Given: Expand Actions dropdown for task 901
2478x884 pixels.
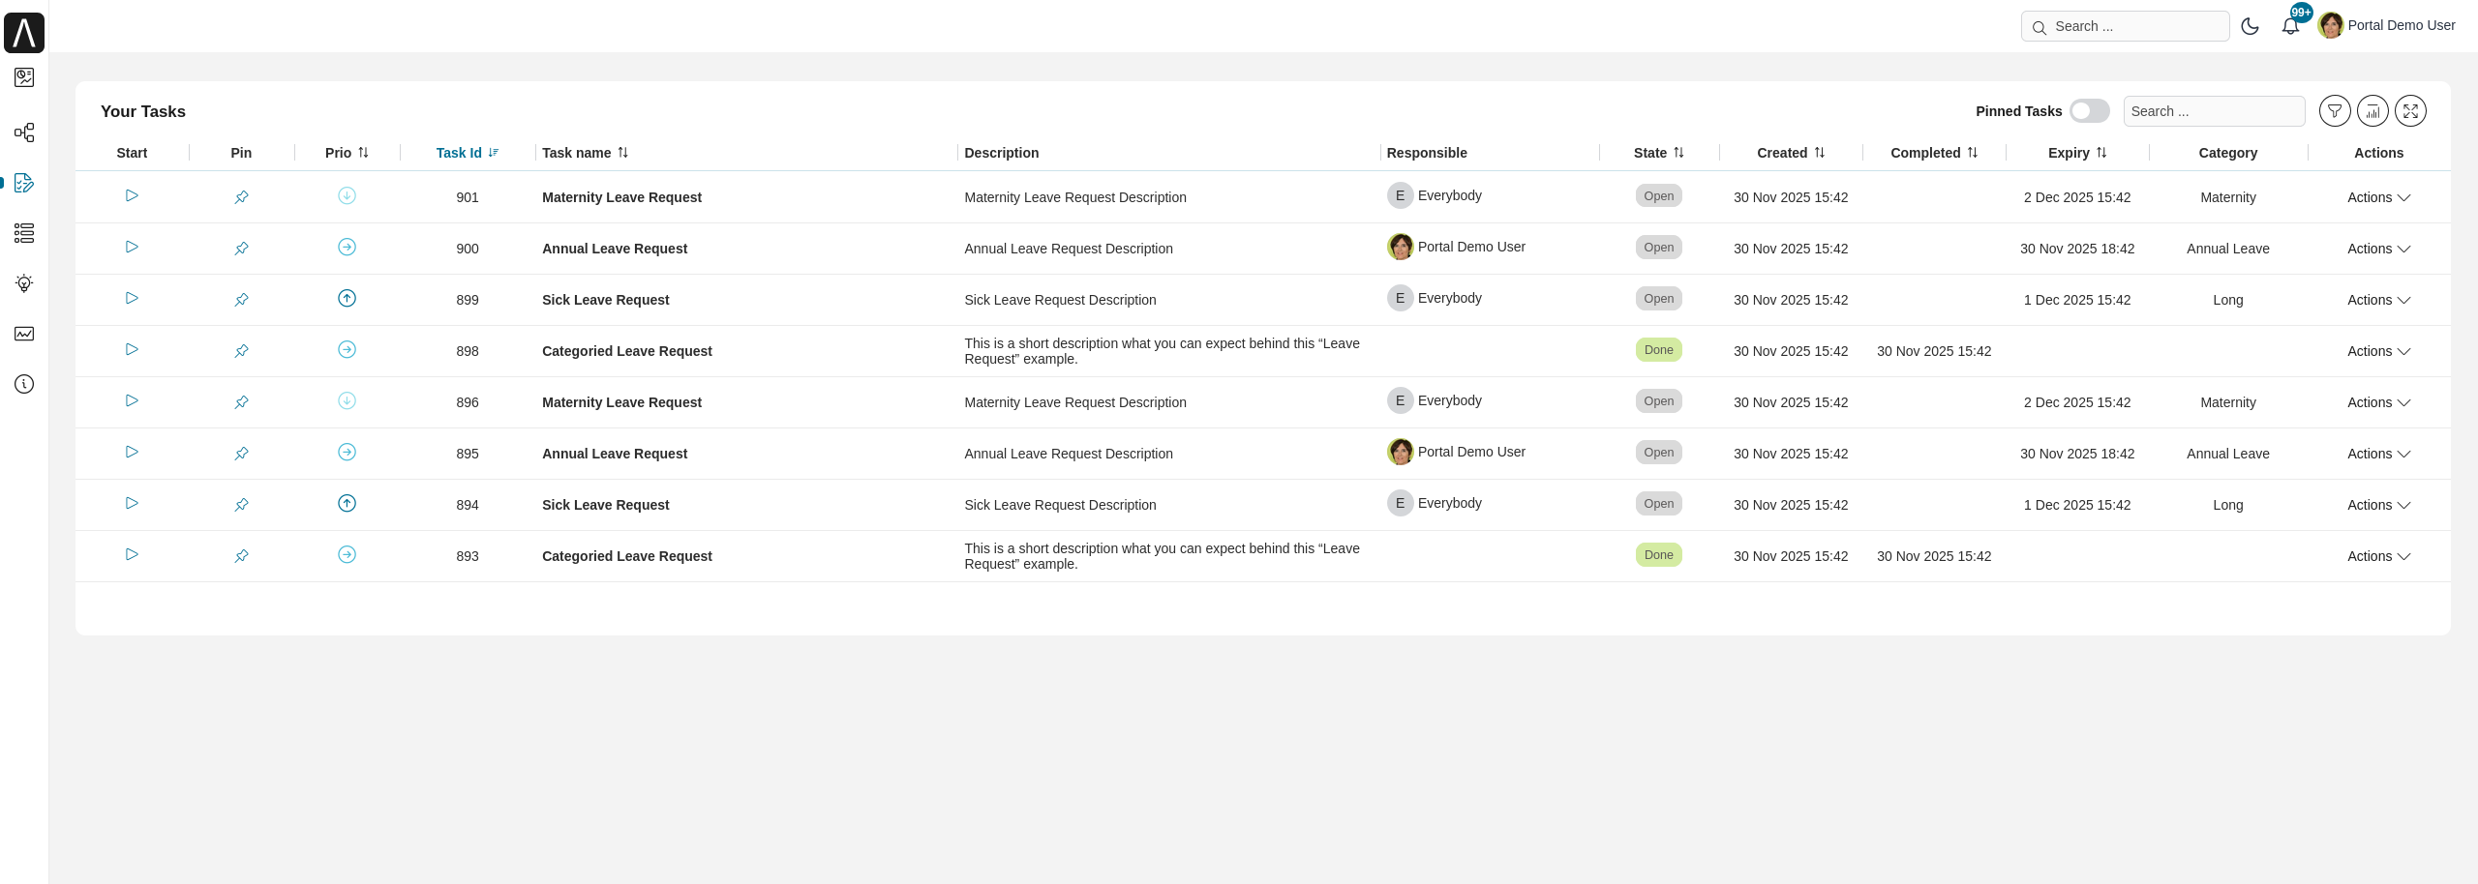Looking at the screenshot, I should tap(2377, 197).
